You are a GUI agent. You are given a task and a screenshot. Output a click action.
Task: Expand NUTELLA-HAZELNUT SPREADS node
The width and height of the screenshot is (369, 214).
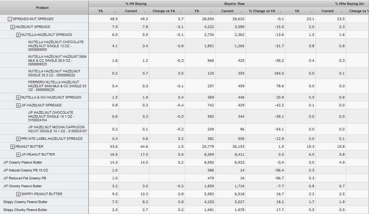click(x=18, y=35)
